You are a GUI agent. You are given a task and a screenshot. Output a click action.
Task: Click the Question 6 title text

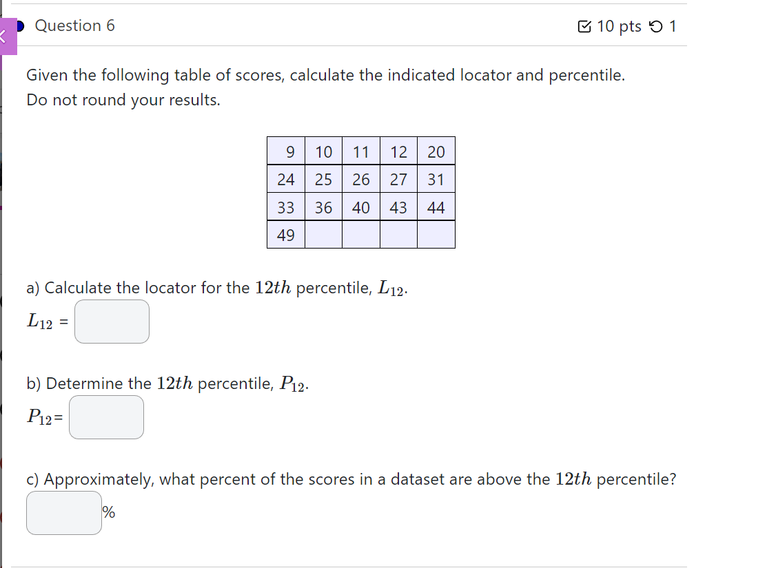[76, 25]
